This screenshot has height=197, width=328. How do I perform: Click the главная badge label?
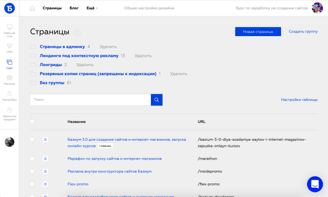coord(105,146)
